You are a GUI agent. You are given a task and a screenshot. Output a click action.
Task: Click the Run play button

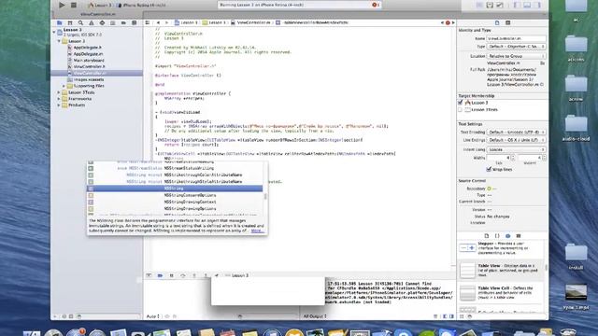pyautogui.click(x=62, y=5)
